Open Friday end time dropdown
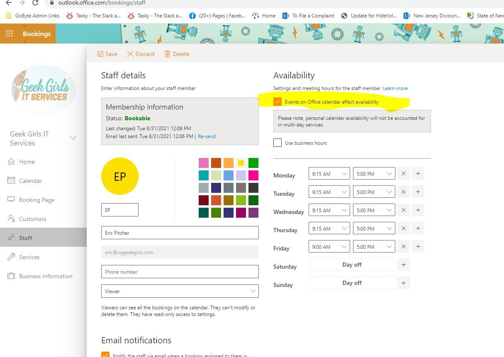The image size is (504, 357). [x=373, y=247]
